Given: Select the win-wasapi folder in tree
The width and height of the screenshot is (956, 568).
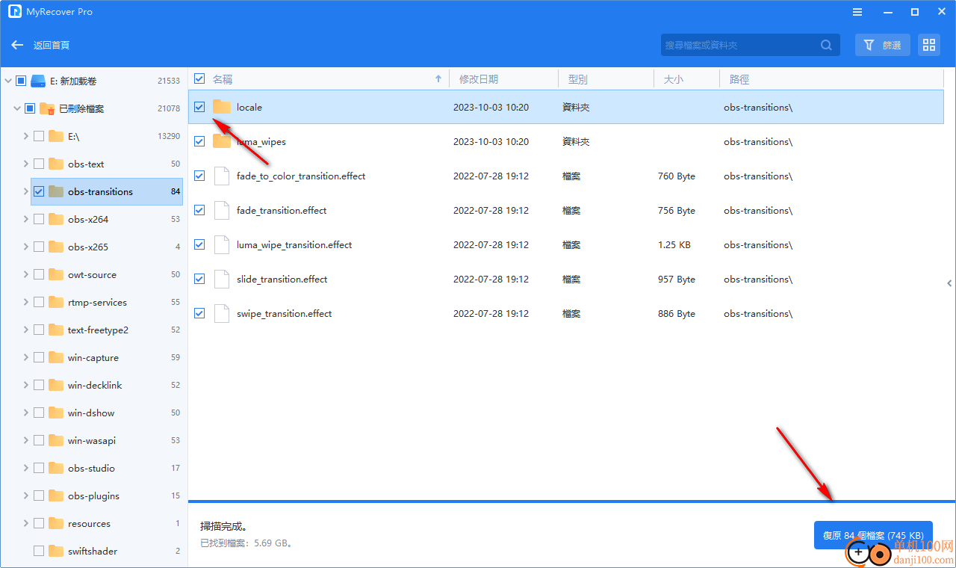Looking at the screenshot, I should point(107,440).
